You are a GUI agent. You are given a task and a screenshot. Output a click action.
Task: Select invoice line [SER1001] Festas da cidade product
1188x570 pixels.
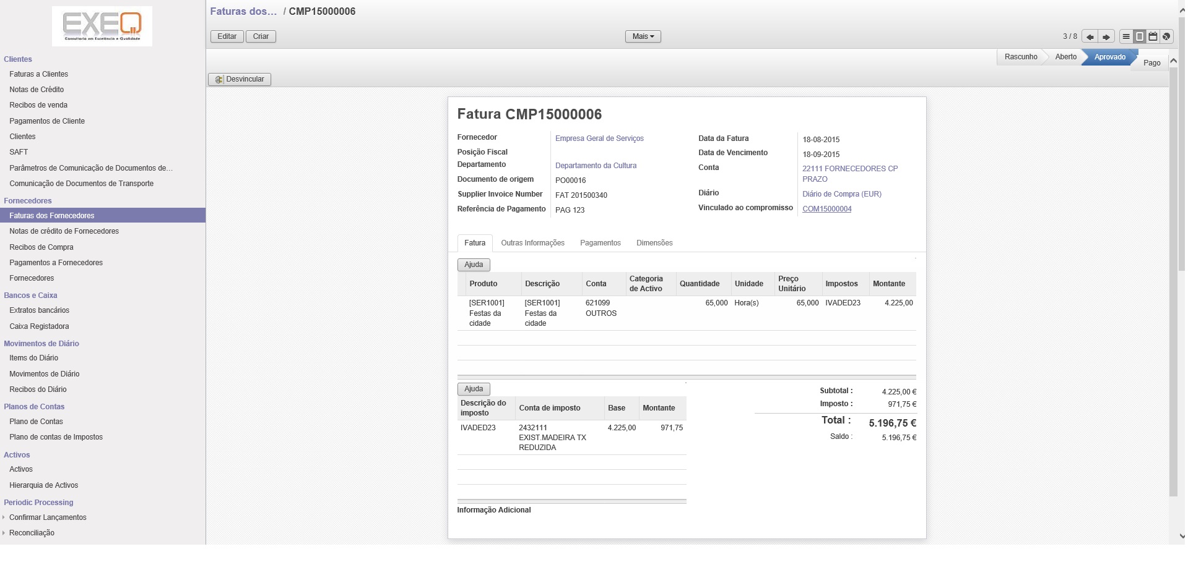coord(487,313)
